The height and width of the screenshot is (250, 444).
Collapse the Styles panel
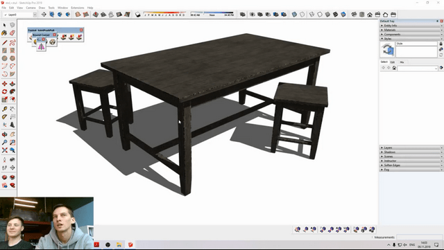(x=411, y=39)
